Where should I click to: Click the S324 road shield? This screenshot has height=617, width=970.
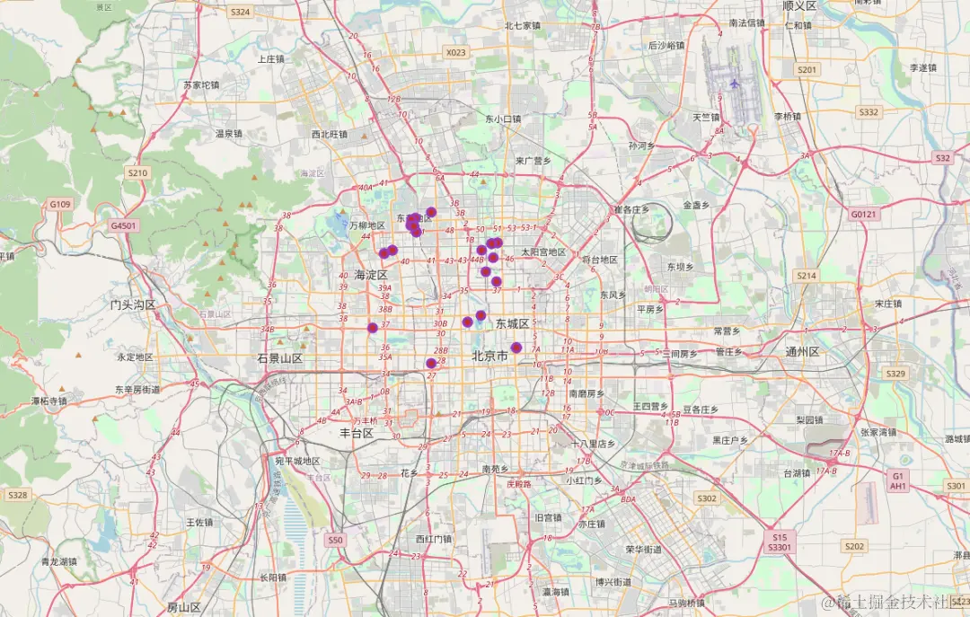click(x=240, y=12)
